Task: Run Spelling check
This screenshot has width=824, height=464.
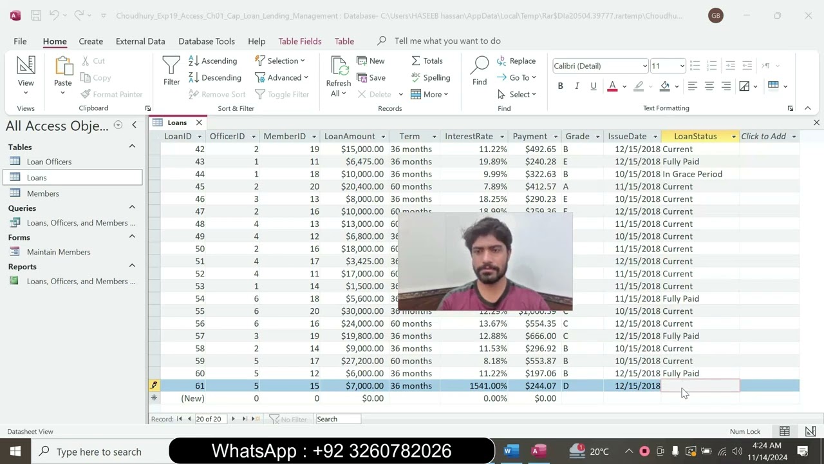Action: click(x=430, y=77)
